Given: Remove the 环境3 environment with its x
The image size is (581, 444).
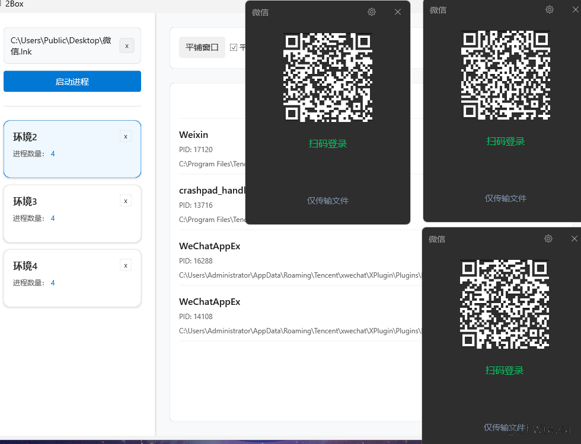Looking at the screenshot, I should coord(126,201).
